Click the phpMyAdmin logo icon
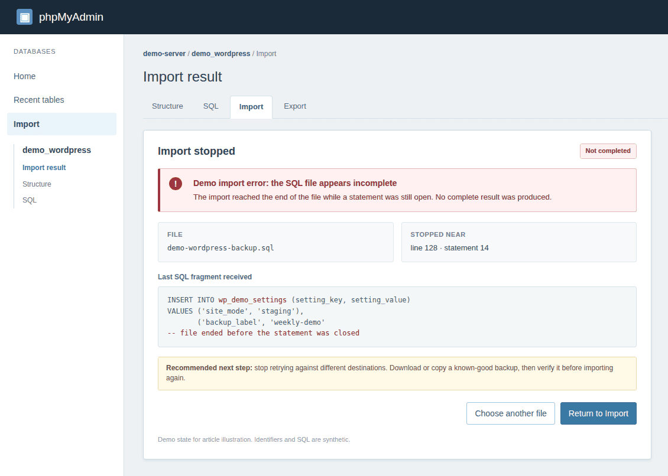This screenshot has height=476, width=668. click(x=24, y=17)
